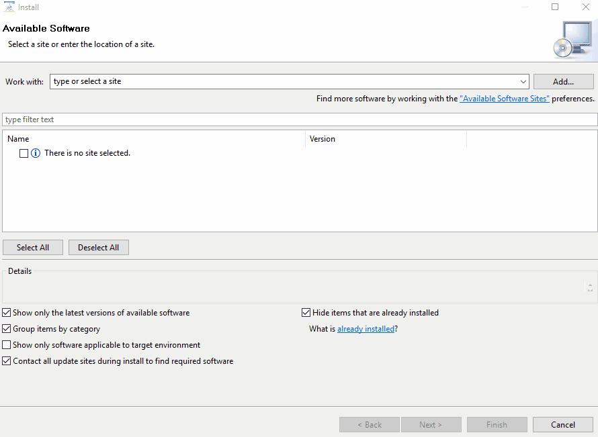Focus the 'type filter text' field
Image resolution: width=598 pixels, height=437 pixels.
coord(300,119)
